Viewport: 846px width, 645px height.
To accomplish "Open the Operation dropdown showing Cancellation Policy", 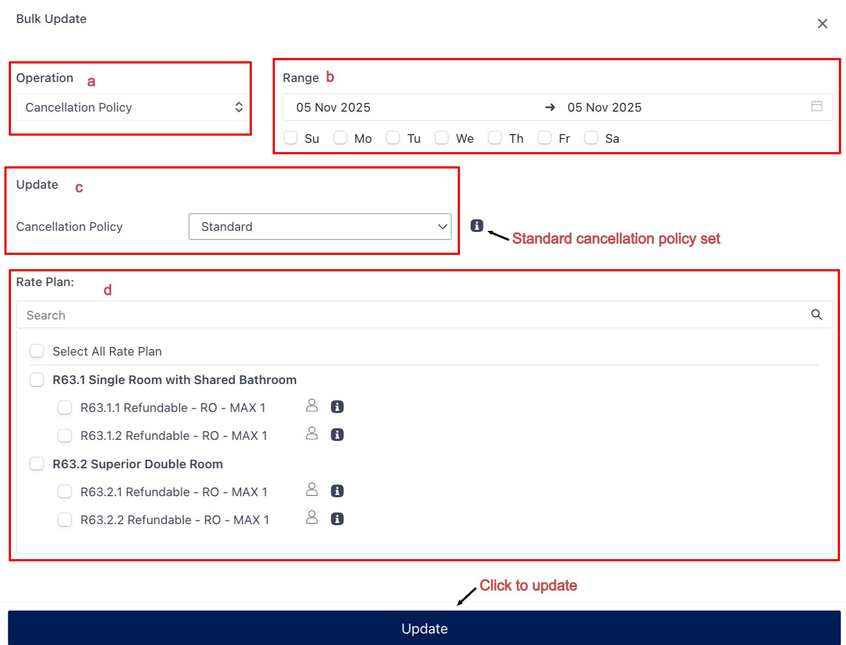I will 130,107.
